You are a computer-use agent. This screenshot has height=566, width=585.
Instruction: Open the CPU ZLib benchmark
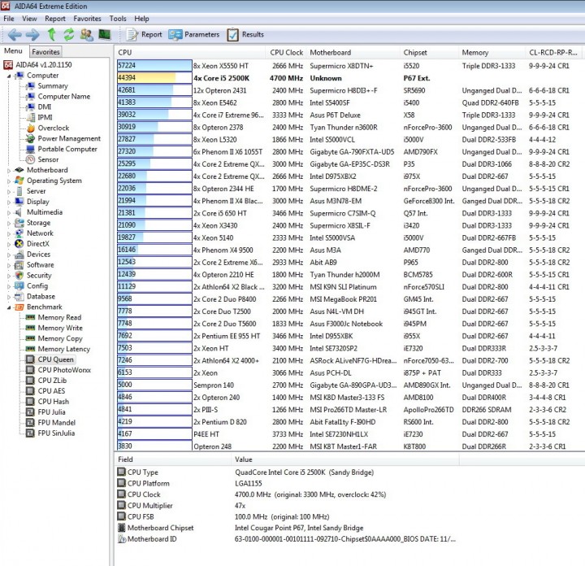click(52, 381)
